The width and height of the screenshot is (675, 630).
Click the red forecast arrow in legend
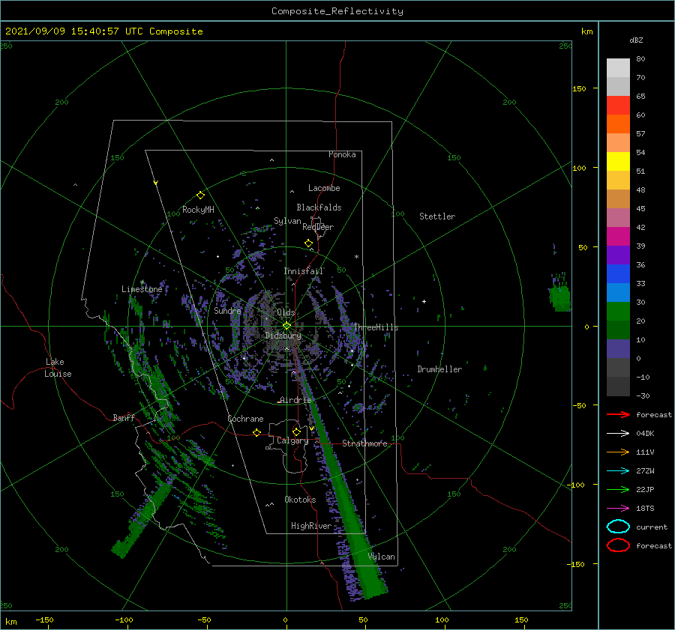click(x=618, y=414)
